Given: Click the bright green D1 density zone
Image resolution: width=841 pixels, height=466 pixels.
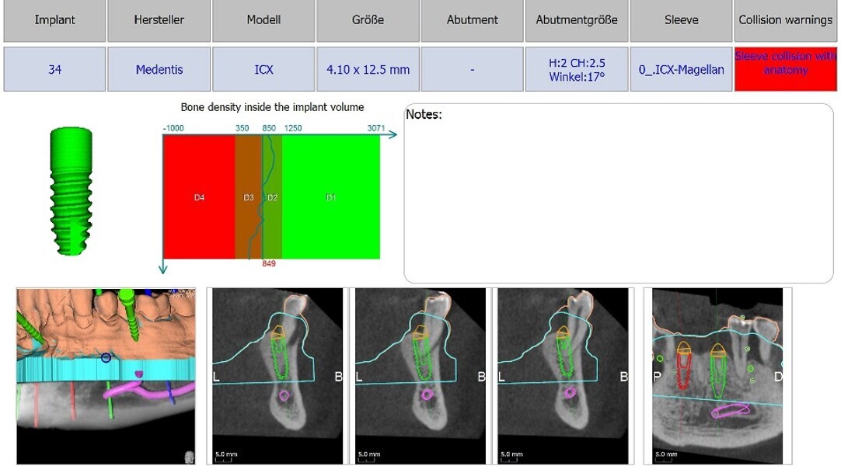Looking at the screenshot, I should point(331,197).
